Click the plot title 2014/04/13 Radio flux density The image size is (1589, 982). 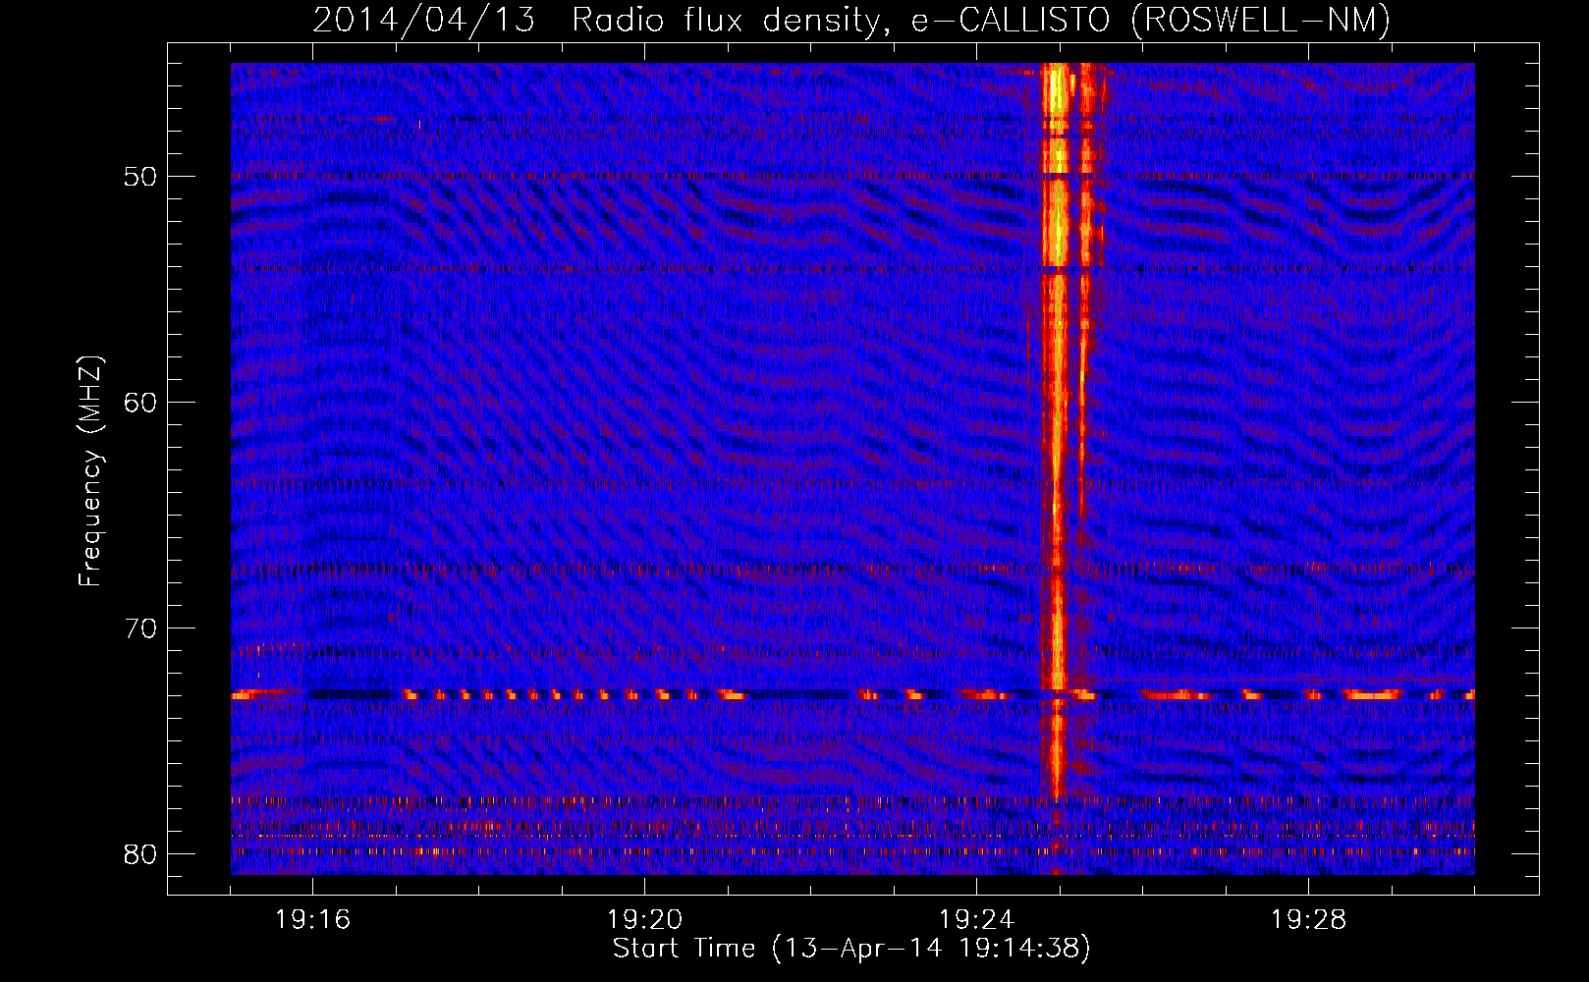851,20
